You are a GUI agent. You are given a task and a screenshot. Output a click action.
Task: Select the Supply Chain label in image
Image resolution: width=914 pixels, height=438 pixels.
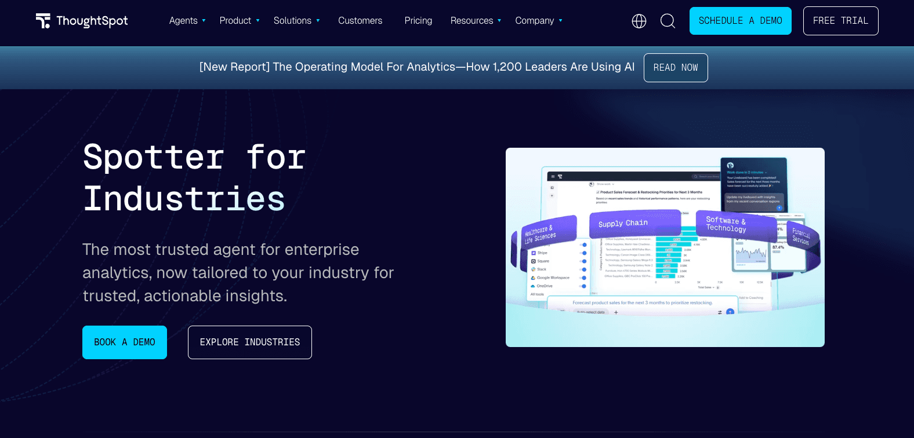[635, 224]
